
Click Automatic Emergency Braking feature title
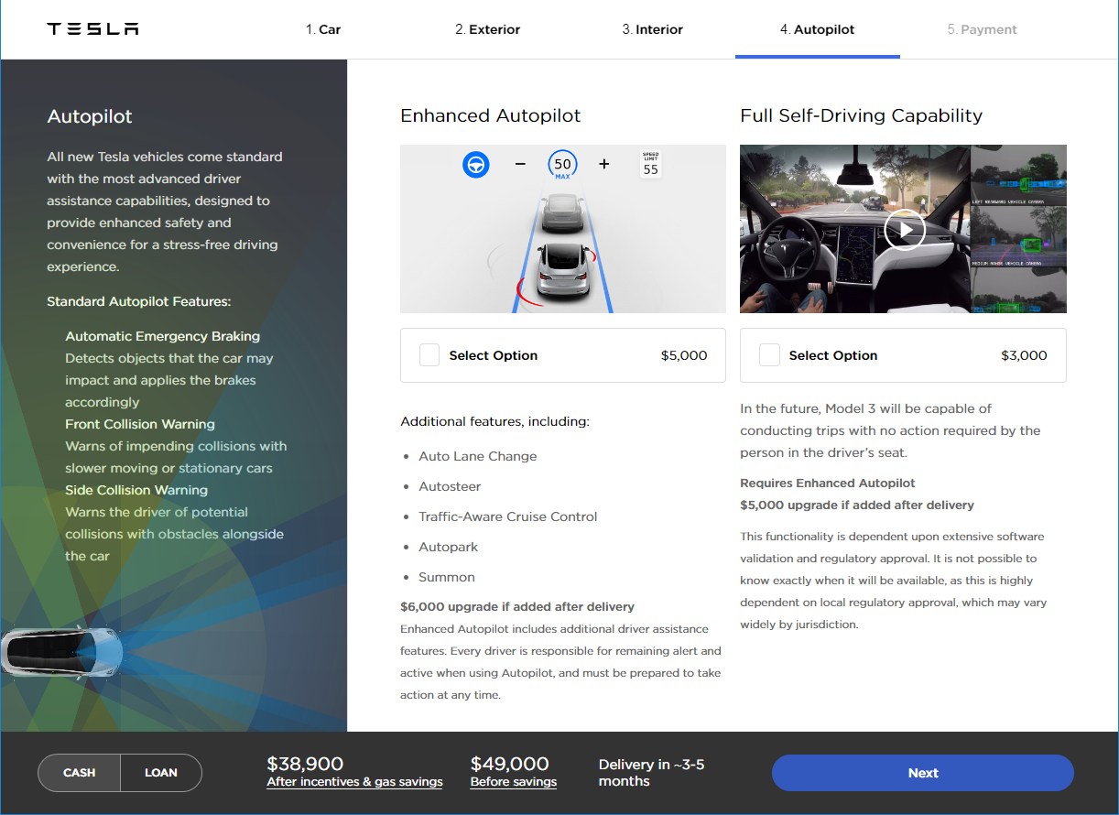[163, 336]
